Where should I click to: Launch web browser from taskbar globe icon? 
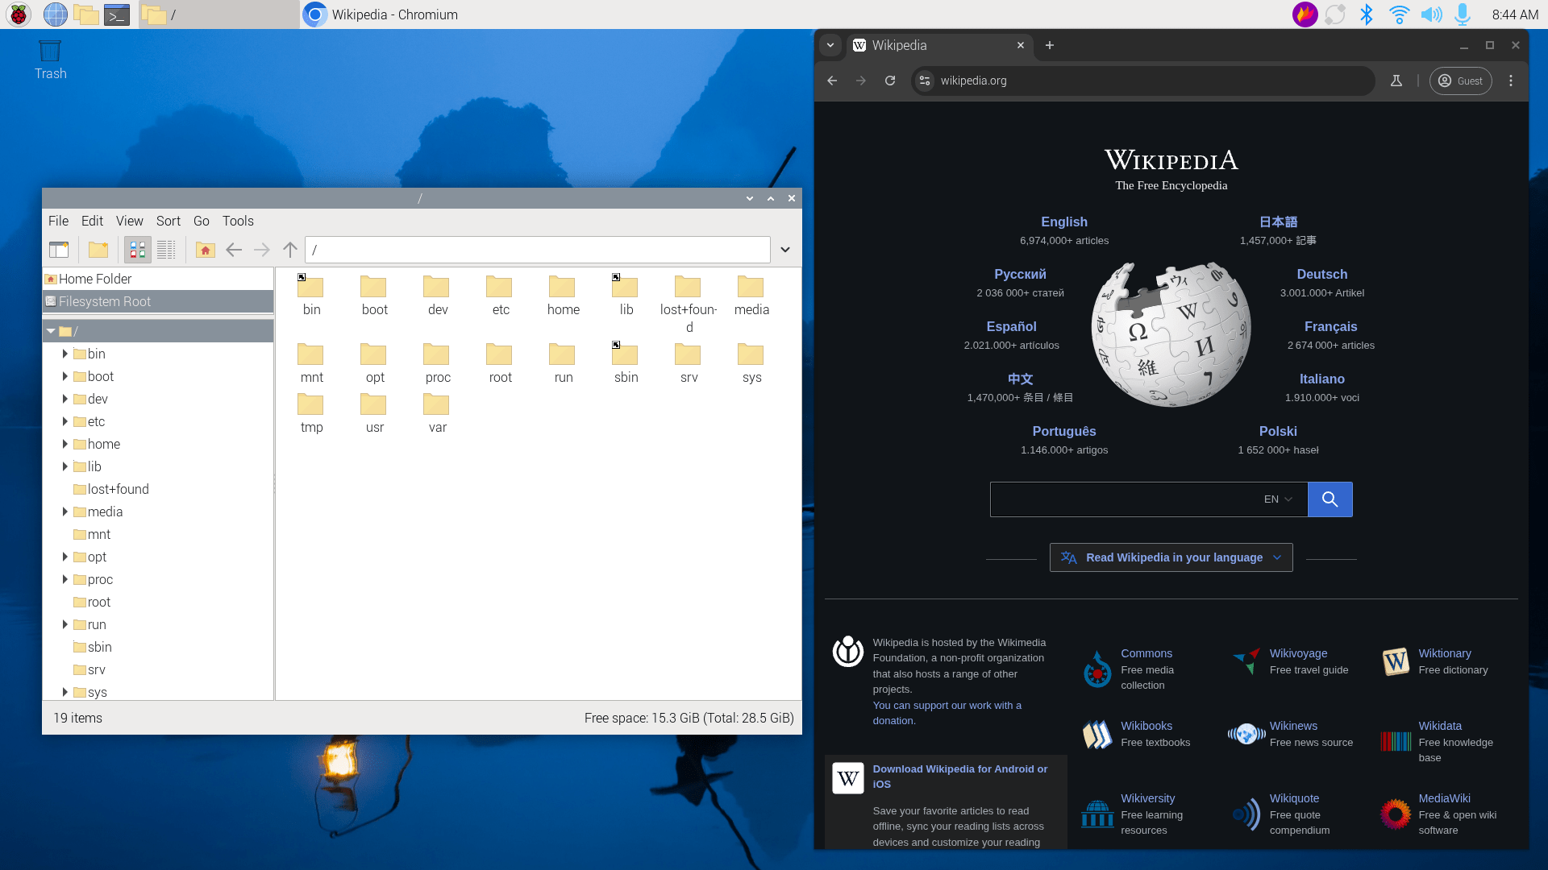(x=55, y=14)
